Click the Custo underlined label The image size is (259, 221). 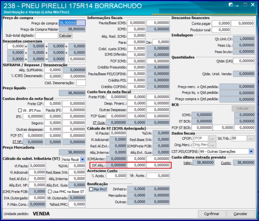pyautogui.click(x=226, y=163)
